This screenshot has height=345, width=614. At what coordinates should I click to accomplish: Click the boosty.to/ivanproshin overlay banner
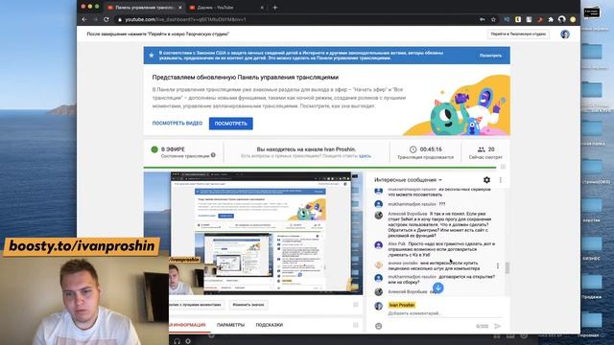point(82,246)
